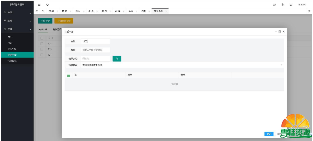Open the admin user dropdown
This screenshot has height=141, width=313.
(302, 5)
